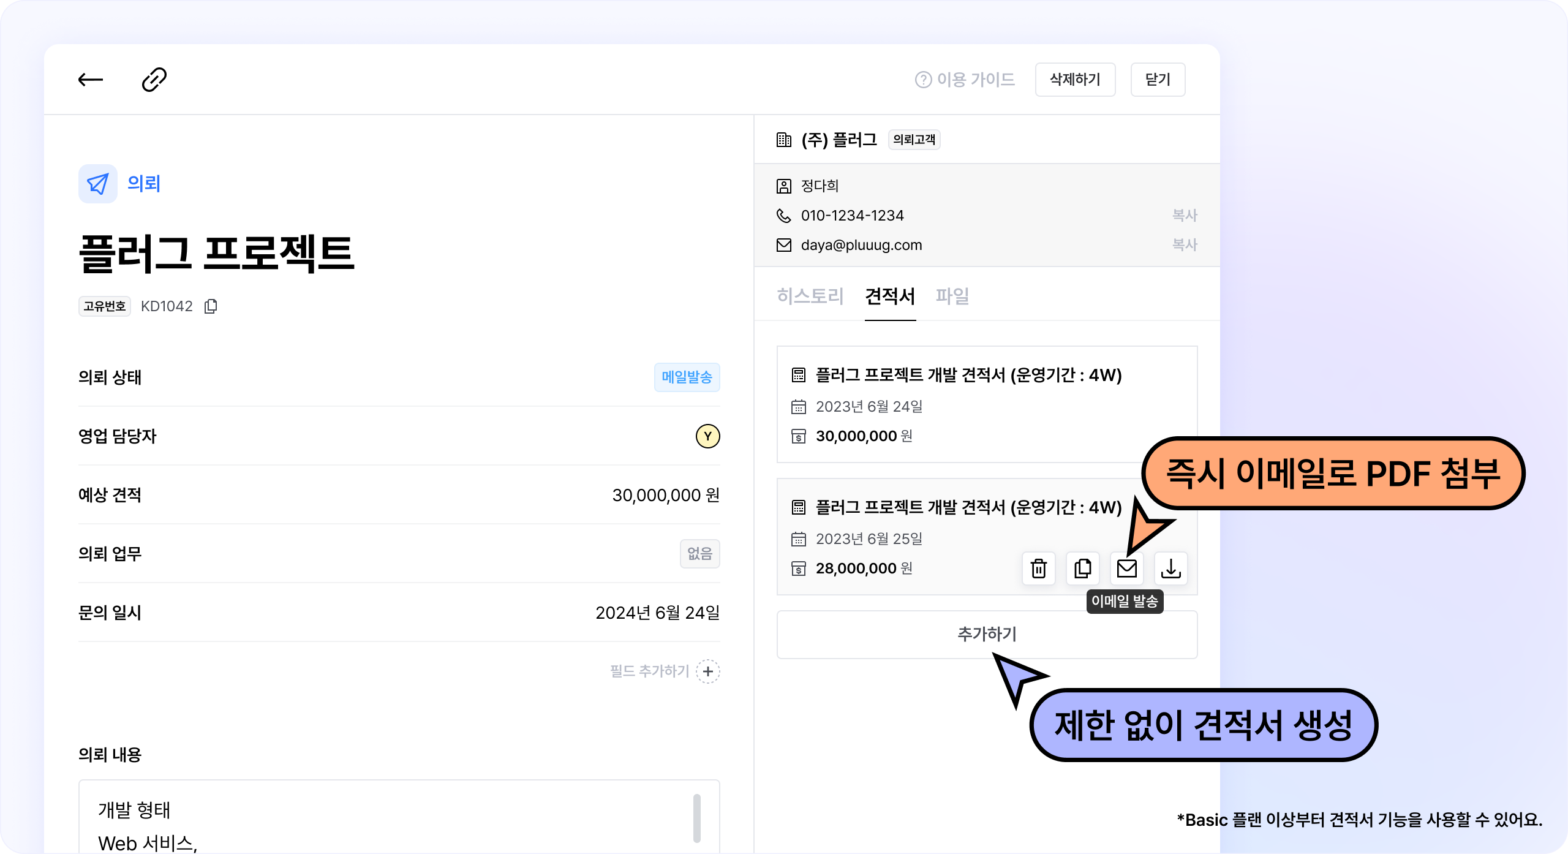
Task: Click the plus icon to add field
Action: tap(708, 671)
